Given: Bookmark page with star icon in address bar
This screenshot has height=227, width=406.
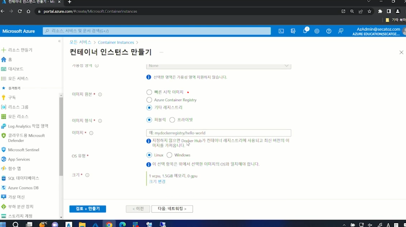Looking at the screenshot, I should [369, 11].
